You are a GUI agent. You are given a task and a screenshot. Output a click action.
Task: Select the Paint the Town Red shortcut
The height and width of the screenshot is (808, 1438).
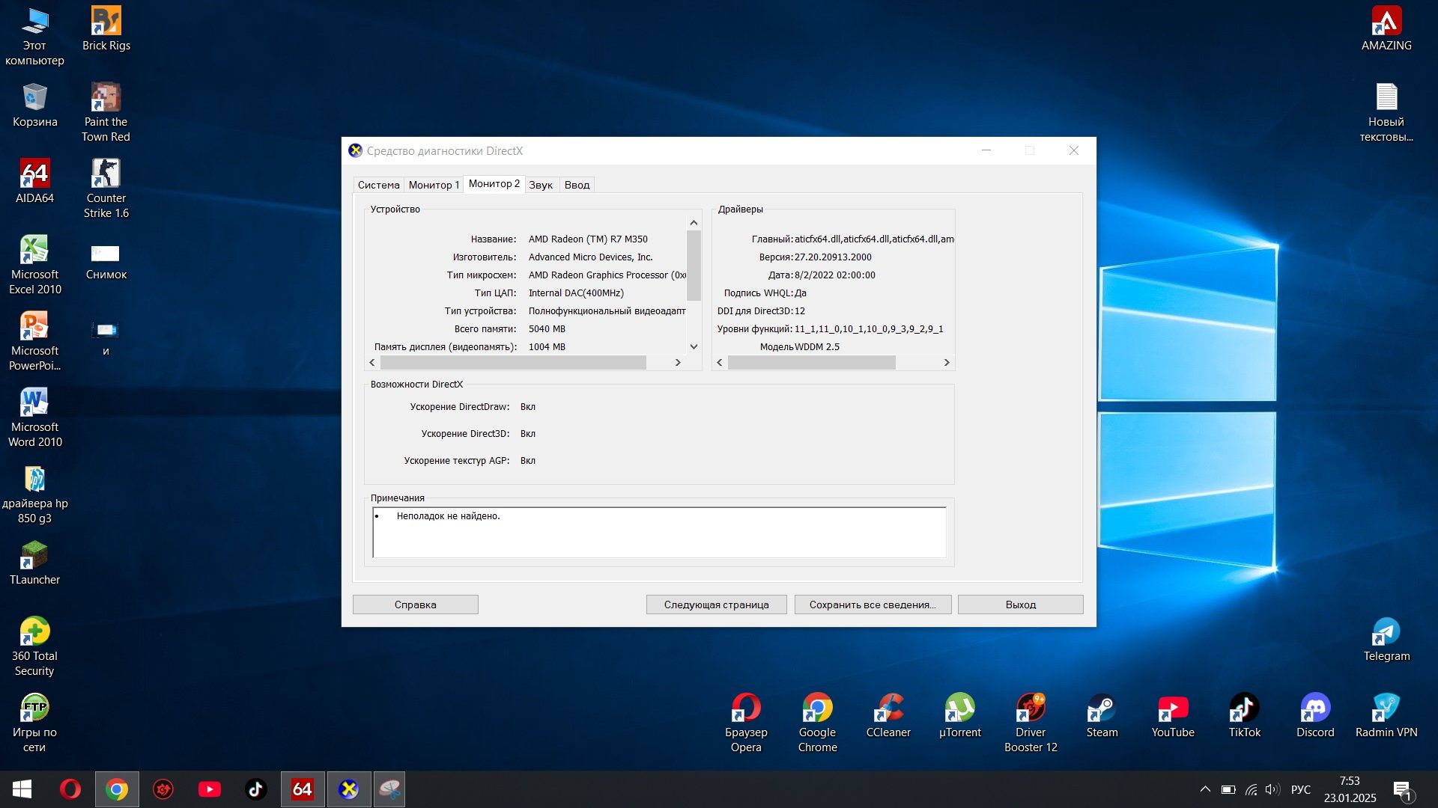[x=106, y=112]
